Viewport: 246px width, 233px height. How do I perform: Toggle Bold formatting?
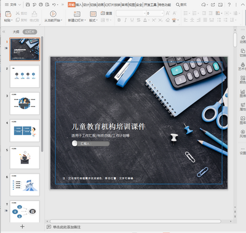(119, 20)
